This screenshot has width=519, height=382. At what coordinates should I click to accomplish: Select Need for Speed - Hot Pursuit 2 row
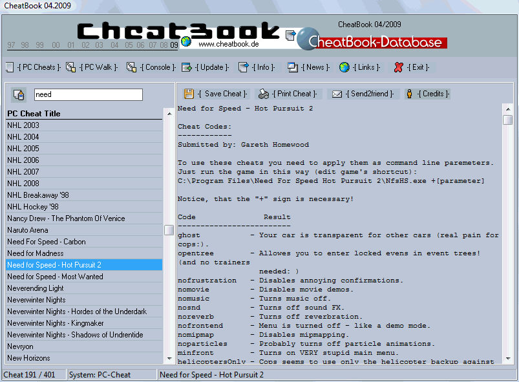(85, 265)
